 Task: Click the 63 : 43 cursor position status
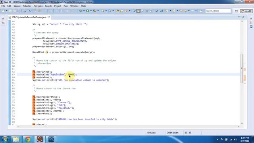point(188,133)
